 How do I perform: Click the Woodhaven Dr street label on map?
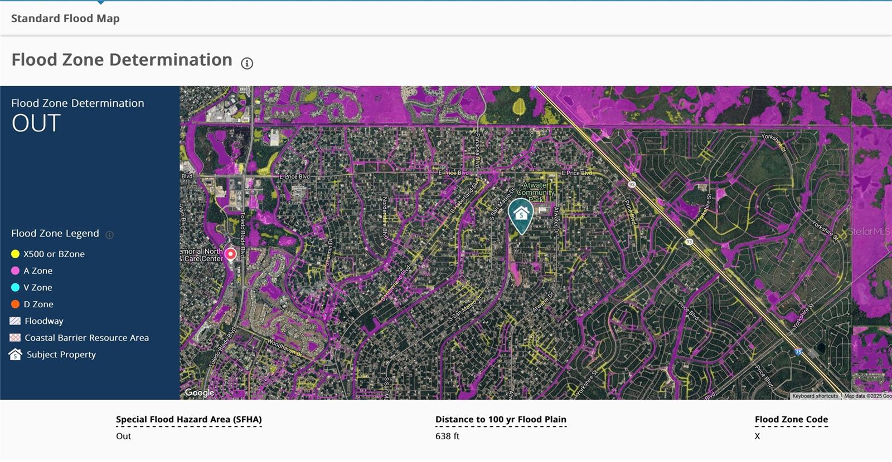tap(284, 348)
